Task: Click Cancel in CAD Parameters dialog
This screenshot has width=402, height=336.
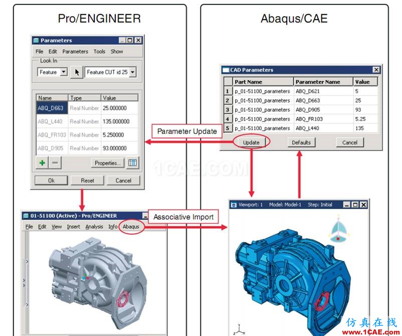Action: pos(350,142)
